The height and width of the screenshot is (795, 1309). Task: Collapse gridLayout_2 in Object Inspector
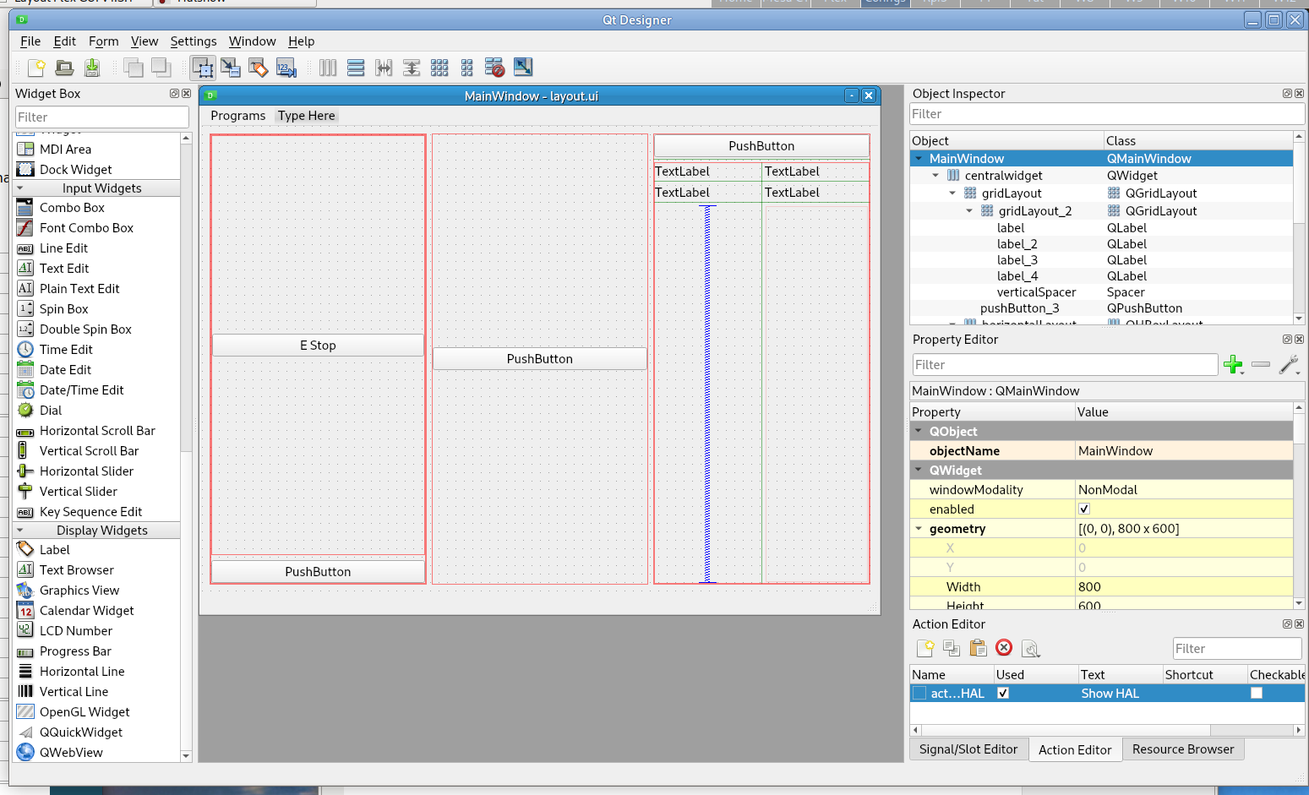(969, 211)
